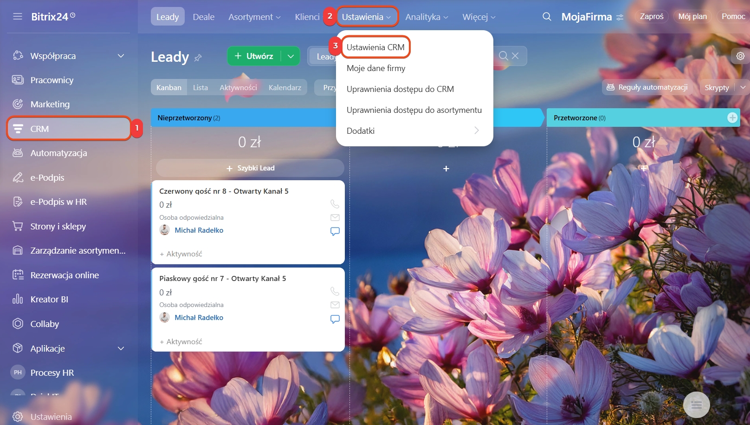The width and height of the screenshot is (750, 425).
Task: Open the dropdown arrow beside Skrypty
Action: point(743,87)
